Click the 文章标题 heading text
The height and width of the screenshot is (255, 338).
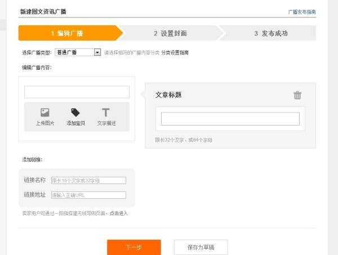pos(168,95)
